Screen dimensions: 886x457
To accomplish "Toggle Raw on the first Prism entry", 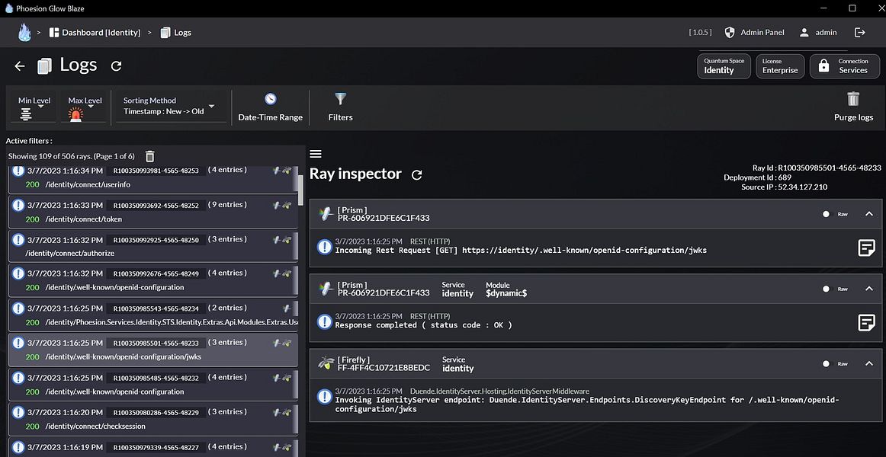I will [x=826, y=214].
